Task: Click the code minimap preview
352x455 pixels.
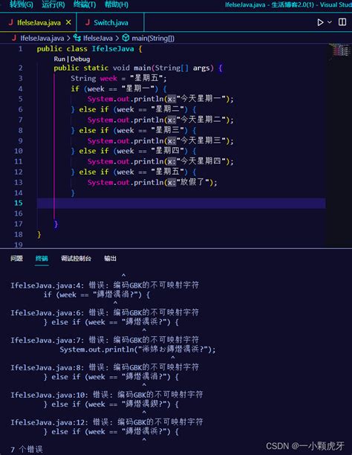Action: 339,51
